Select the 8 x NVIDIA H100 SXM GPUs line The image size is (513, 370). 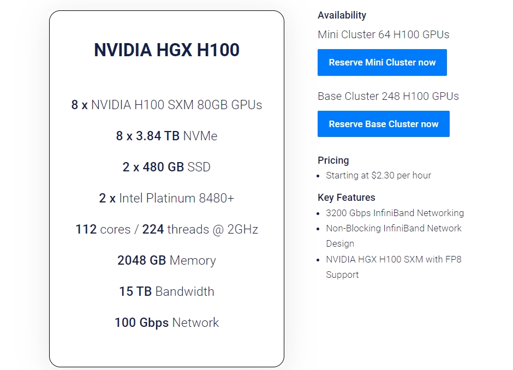click(x=166, y=105)
